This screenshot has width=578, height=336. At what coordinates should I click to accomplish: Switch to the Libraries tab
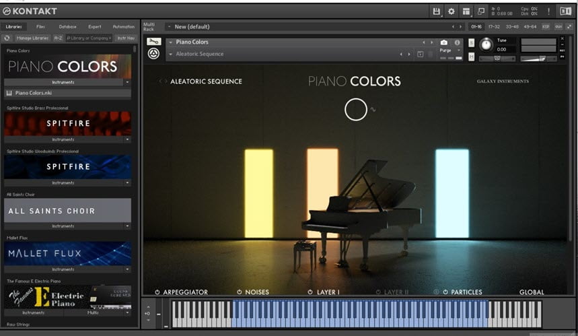(13, 26)
